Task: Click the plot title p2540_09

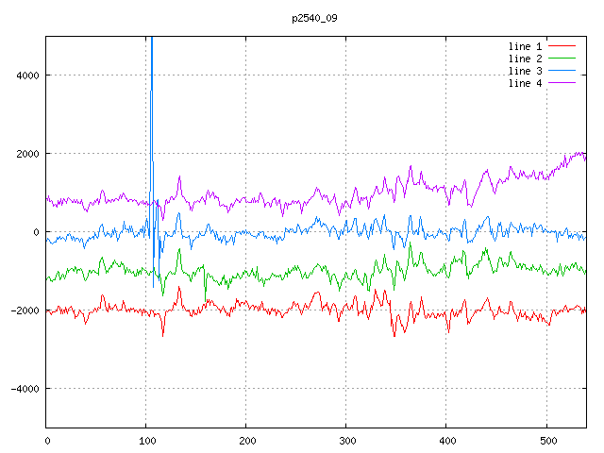Action: pyautogui.click(x=314, y=18)
